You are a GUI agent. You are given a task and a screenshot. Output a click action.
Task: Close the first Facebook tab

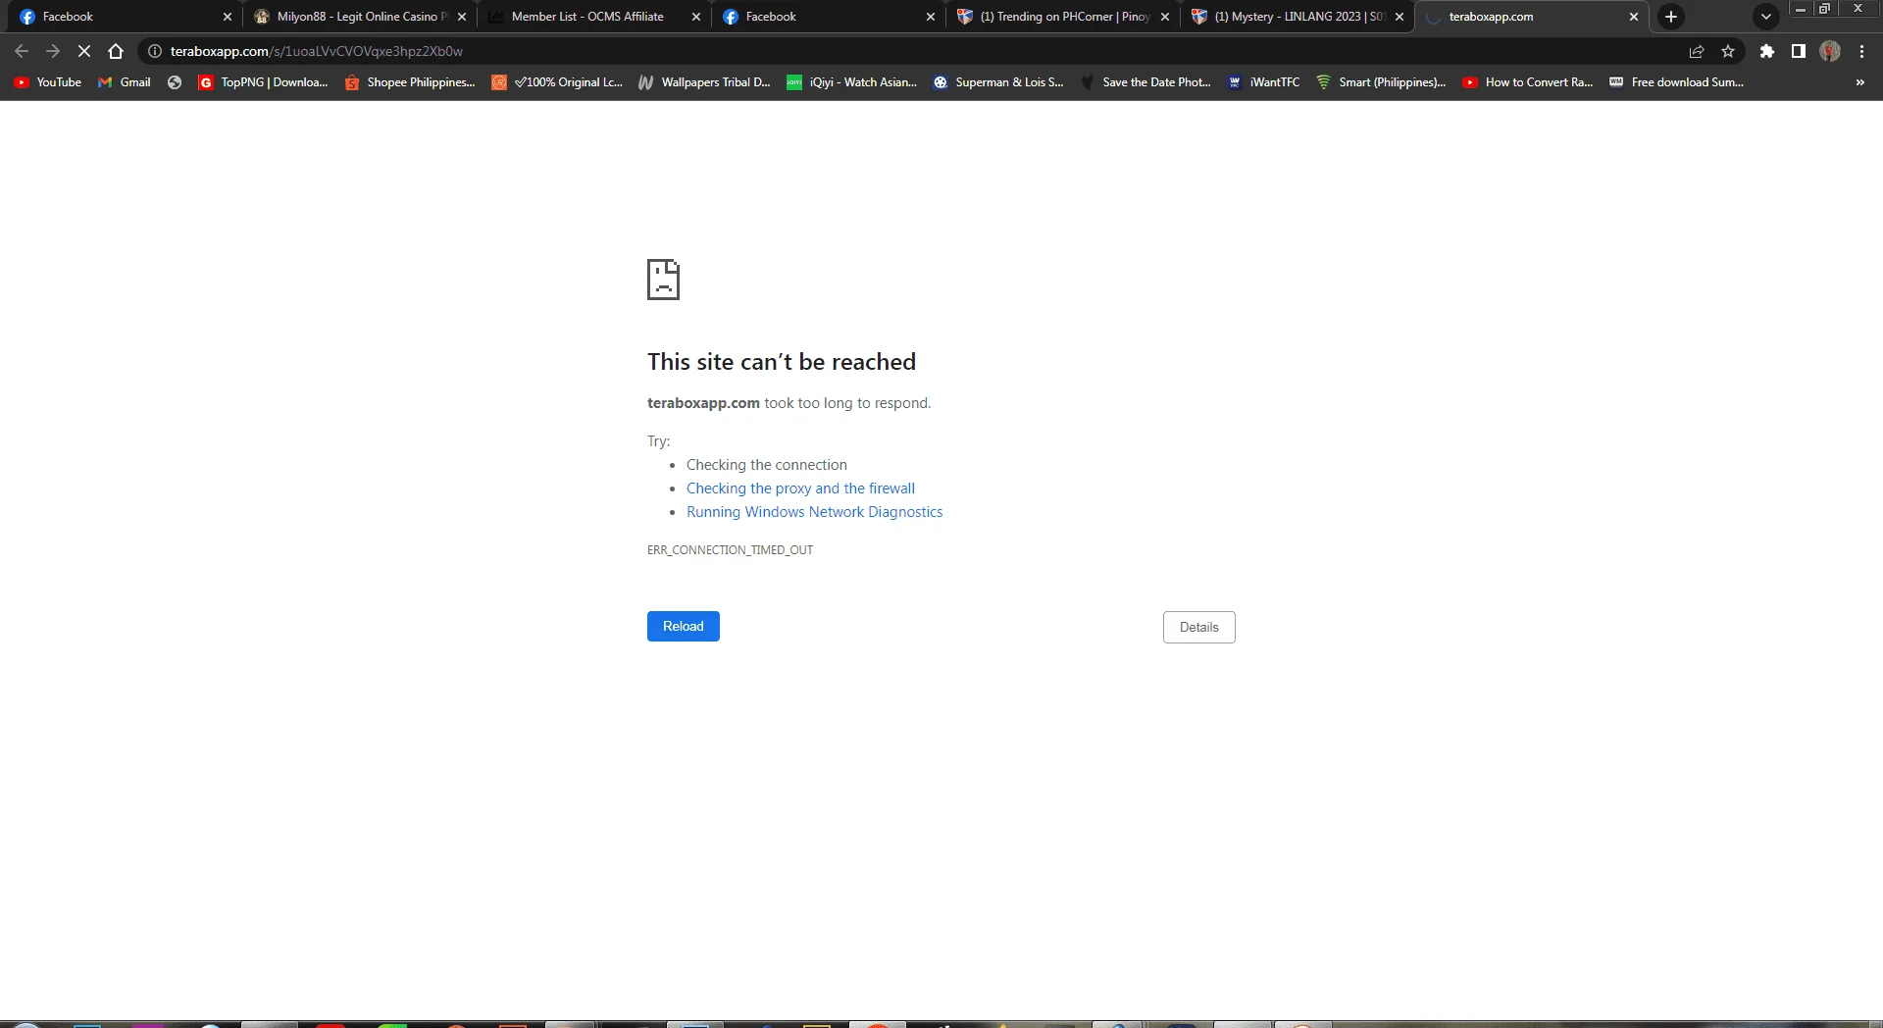coord(228,17)
